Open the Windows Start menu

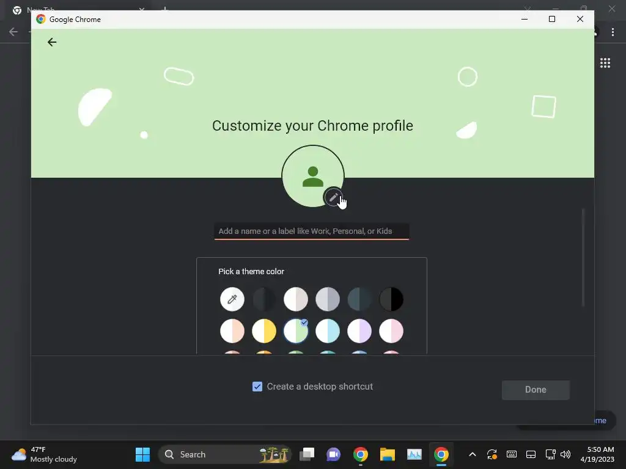pos(142,454)
